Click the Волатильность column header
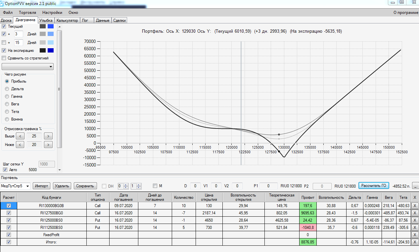The width and height of the screenshot is (419, 252). [331, 197]
